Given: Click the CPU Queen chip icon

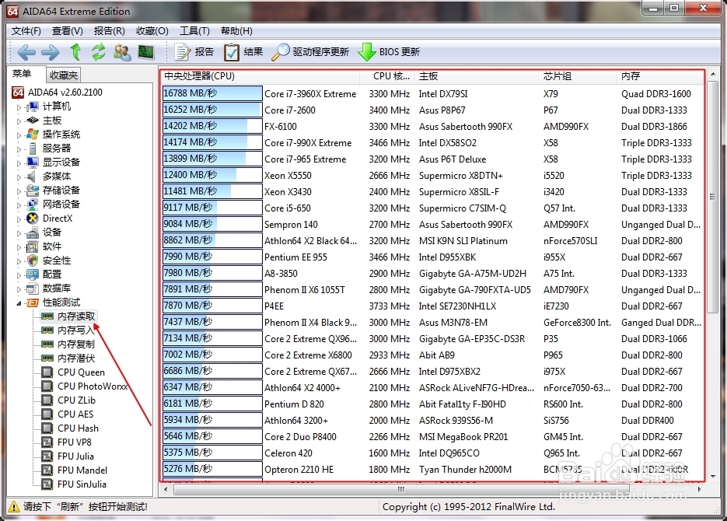Looking at the screenshot, I should pyautogui.click(x=47, y=372).
